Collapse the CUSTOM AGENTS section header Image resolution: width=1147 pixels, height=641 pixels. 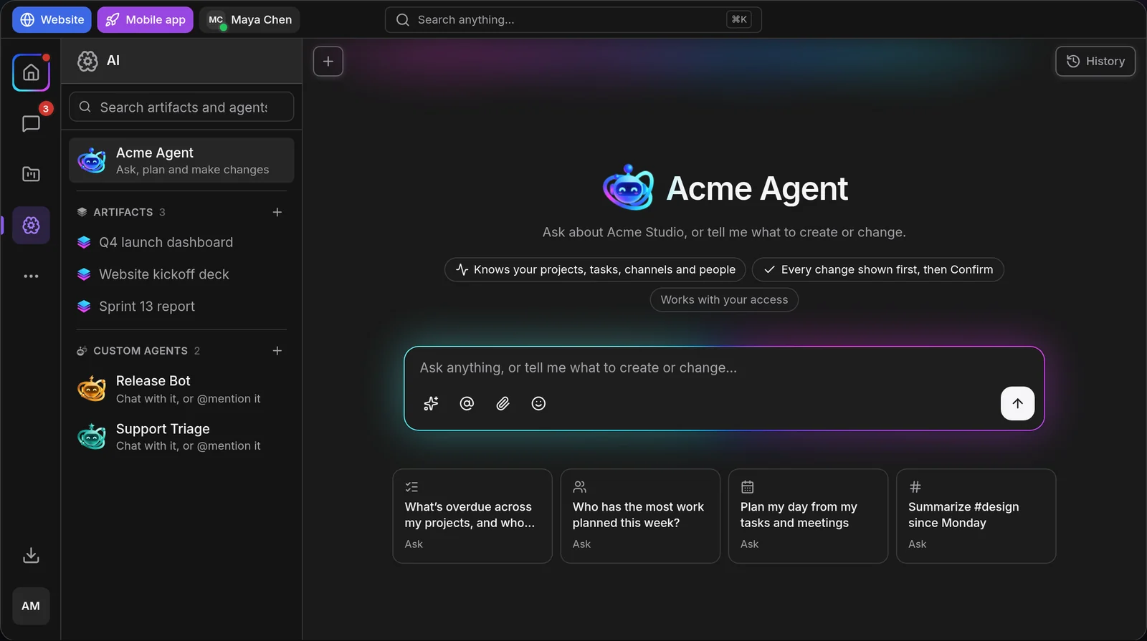[138, 351]
